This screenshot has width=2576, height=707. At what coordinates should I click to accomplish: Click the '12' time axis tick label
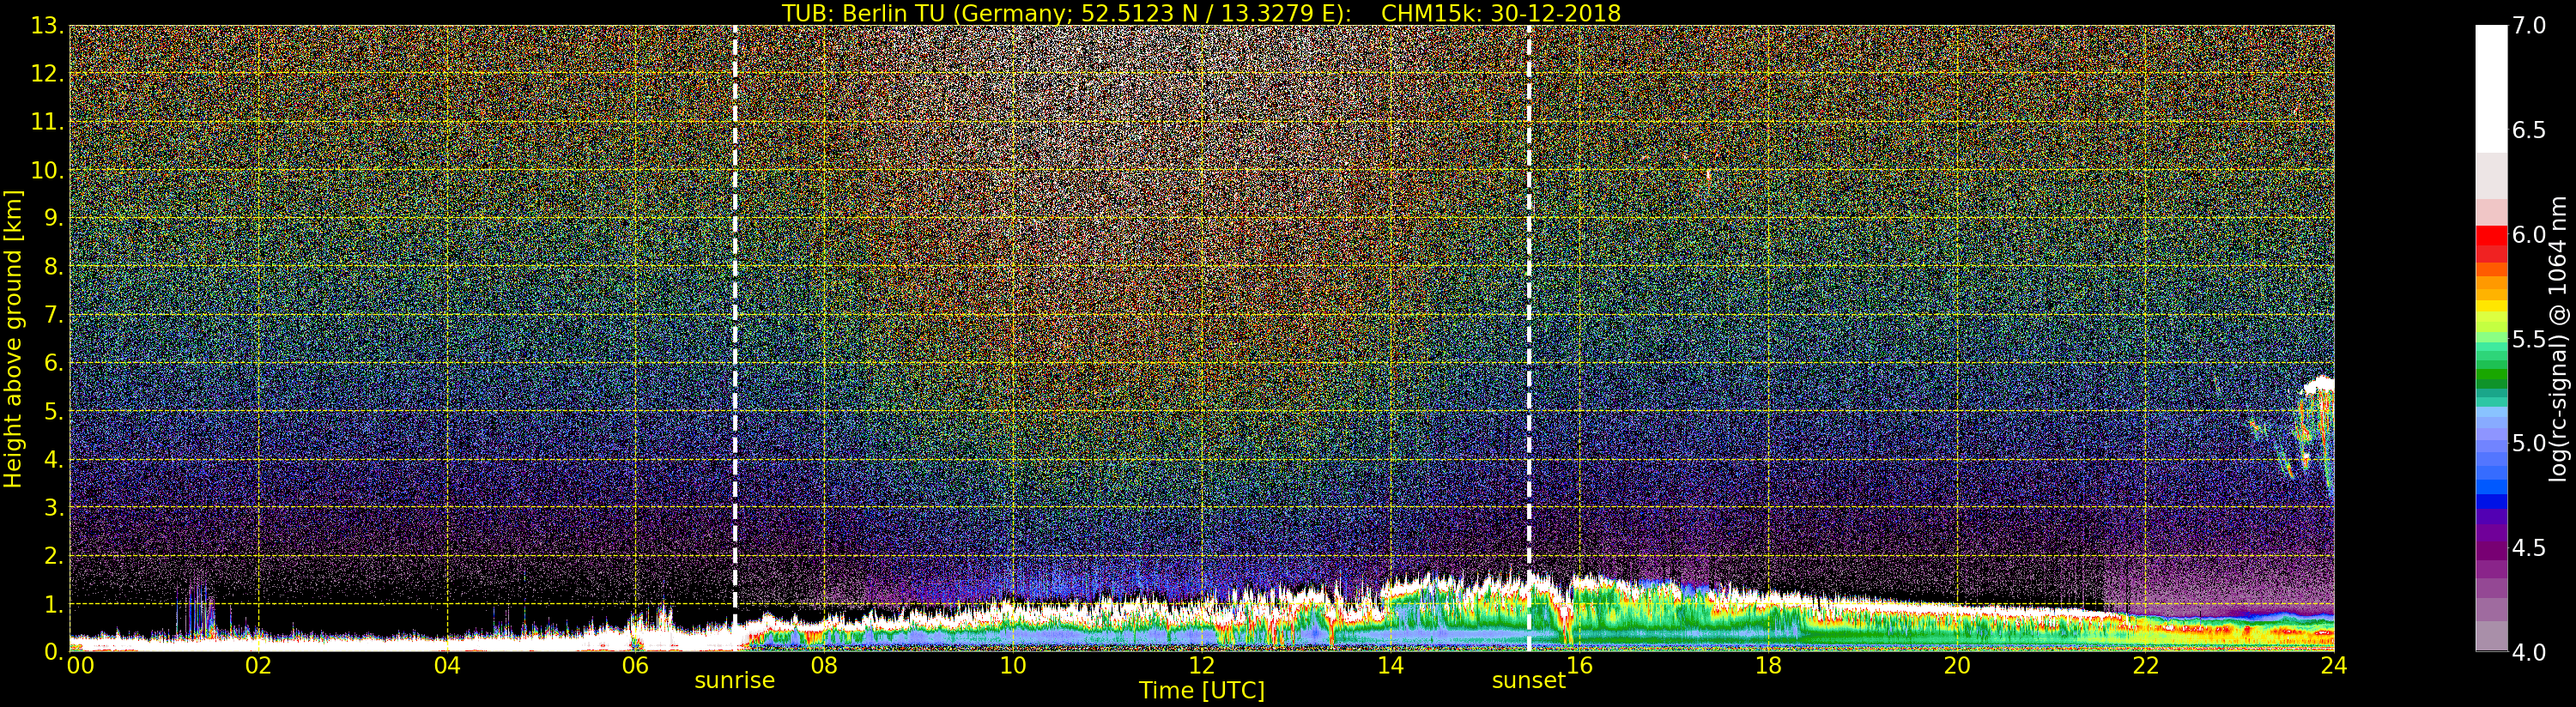(x=1201, y=665)
